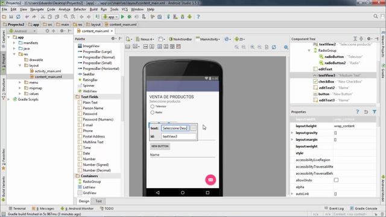Select the Radio radio button in preview
386x217 pixels.
tap(153, 113)
